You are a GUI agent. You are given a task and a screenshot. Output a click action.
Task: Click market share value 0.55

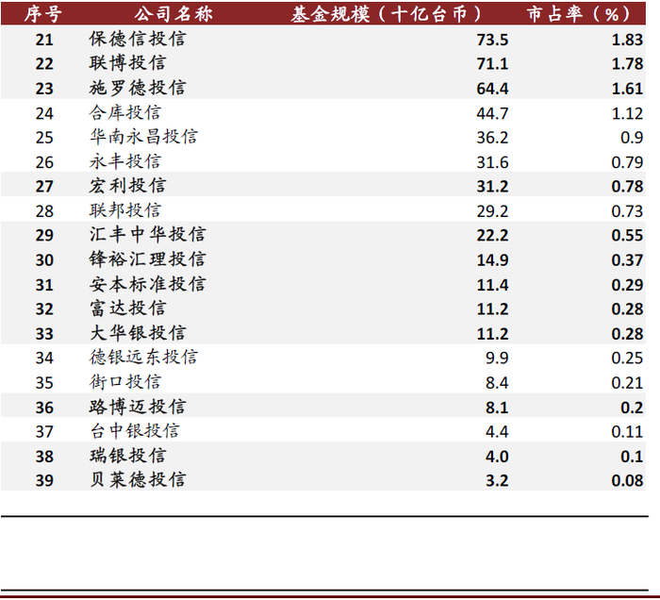pos(627,235)
